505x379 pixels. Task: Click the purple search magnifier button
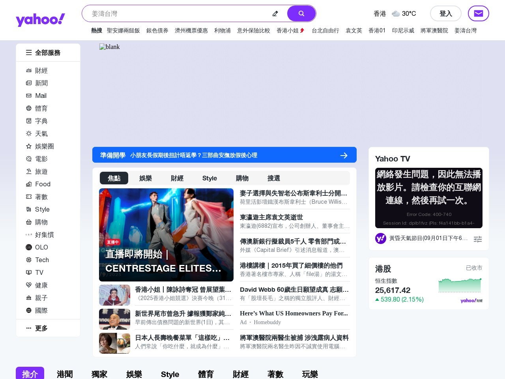(301, 13)
